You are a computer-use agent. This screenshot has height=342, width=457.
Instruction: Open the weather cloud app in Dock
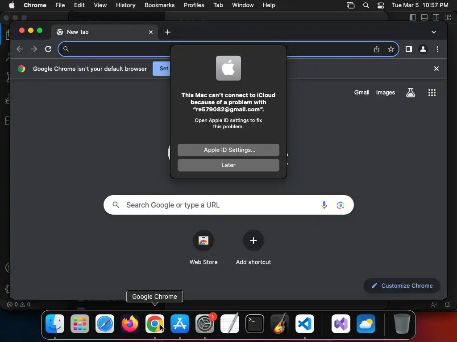(x=366, y=324)
